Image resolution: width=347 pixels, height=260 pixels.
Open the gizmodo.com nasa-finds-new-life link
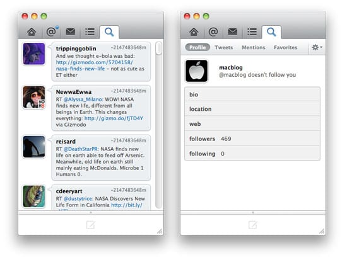tap(94, 65)
